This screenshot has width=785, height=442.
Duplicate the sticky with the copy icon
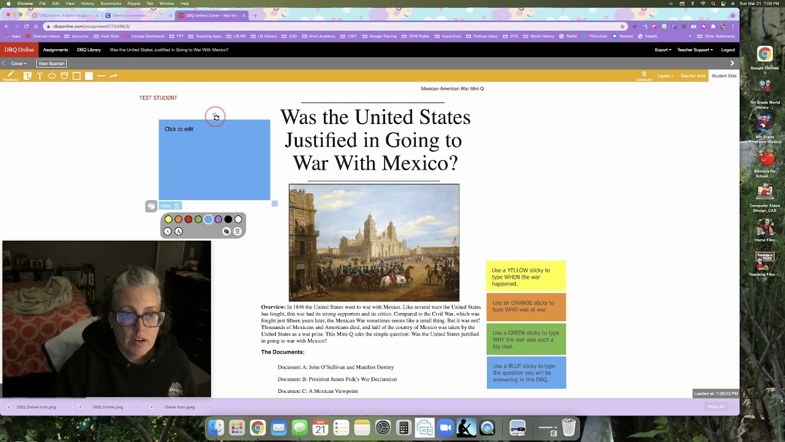click(x=226, y=231)
